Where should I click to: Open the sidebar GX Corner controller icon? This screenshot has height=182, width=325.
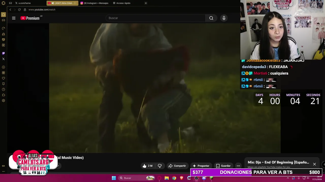[4, 20]
